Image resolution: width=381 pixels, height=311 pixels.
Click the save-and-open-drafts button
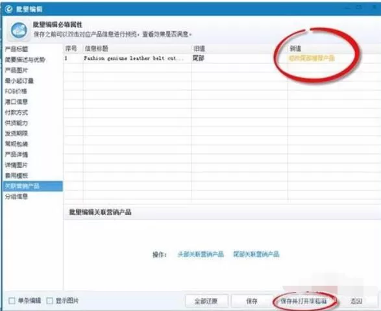click(x=304, y=301)
